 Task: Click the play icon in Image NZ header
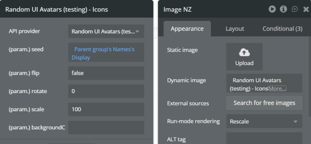(272, 9)
